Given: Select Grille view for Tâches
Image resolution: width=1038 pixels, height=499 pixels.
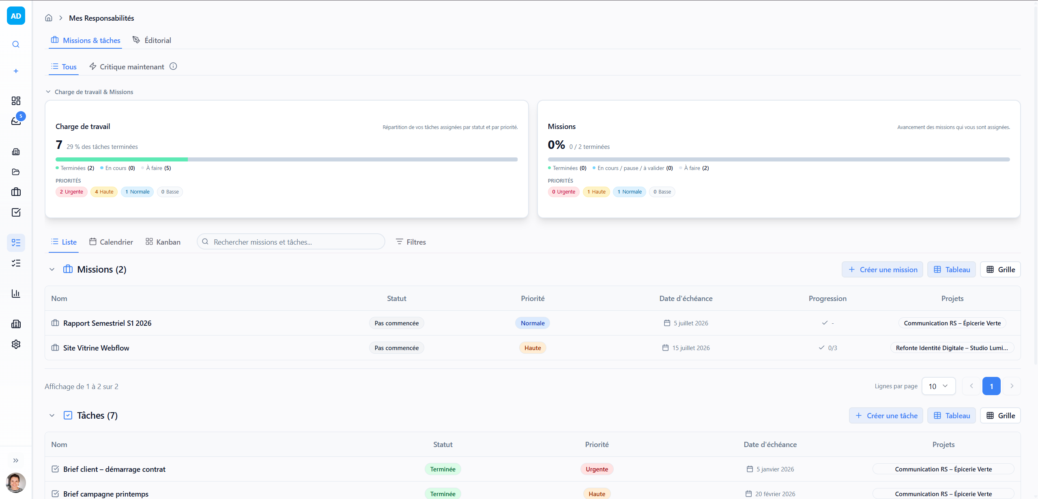Looking at the screenshot, I should click(1000, 415).
